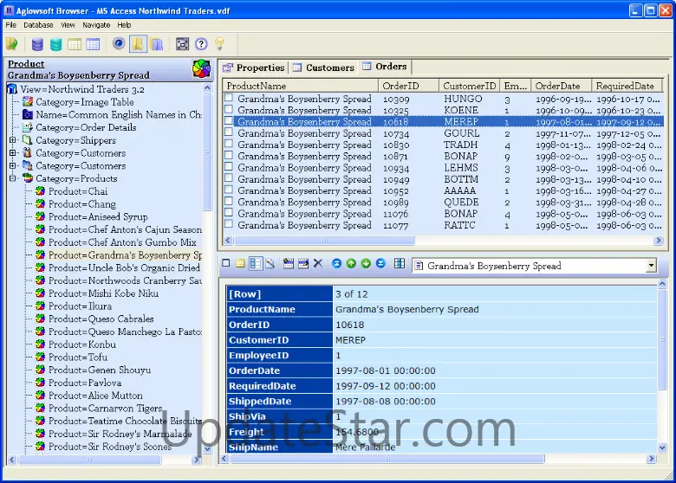Check the box for order 10325 row

coord(229,109)
